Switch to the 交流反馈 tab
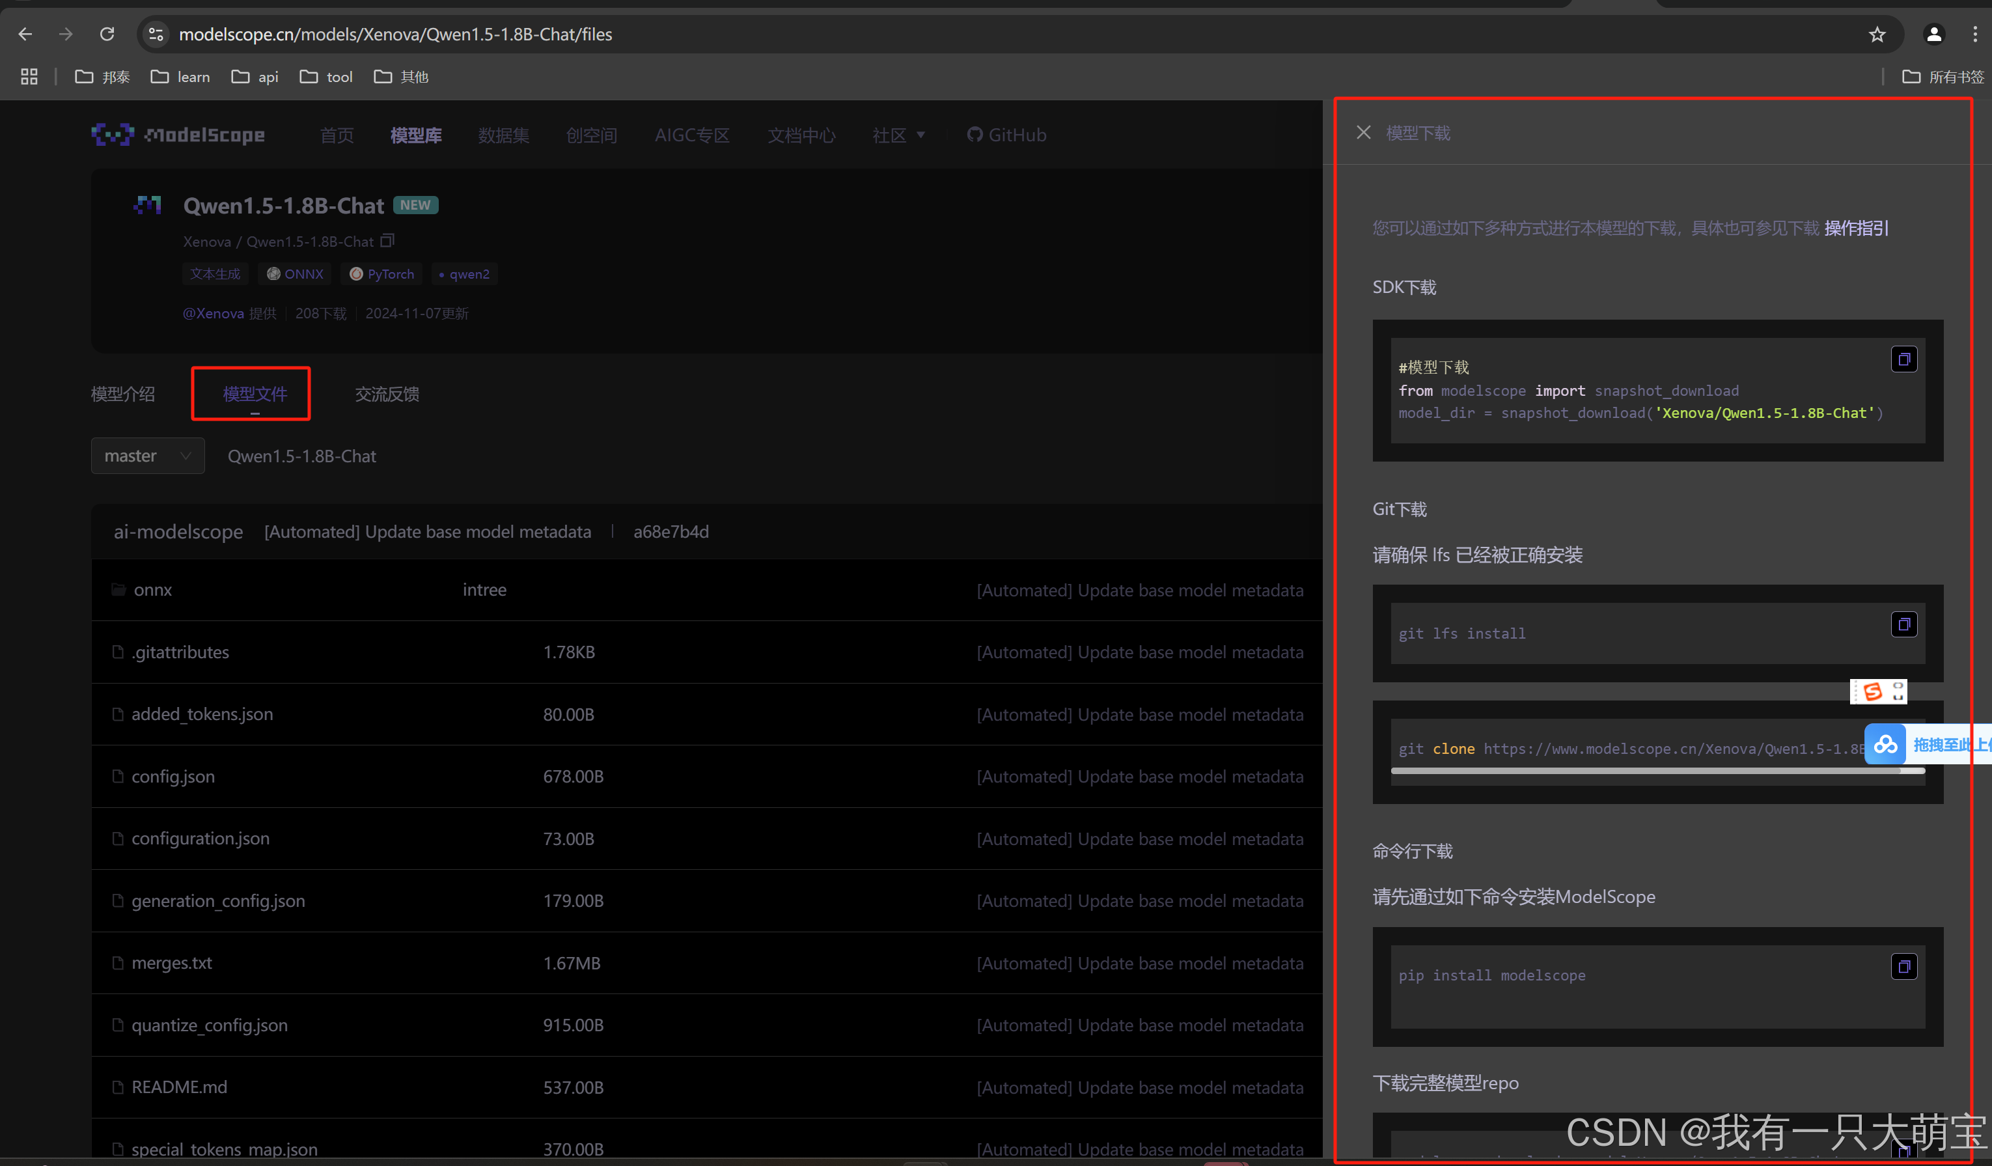Screen dimensions: 1992x1166 click(387, 394)
